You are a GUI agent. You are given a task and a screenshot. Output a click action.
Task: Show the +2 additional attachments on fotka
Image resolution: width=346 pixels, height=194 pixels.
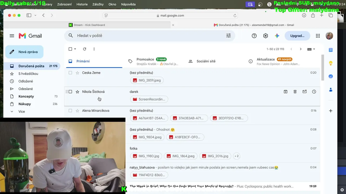[237, 156]
